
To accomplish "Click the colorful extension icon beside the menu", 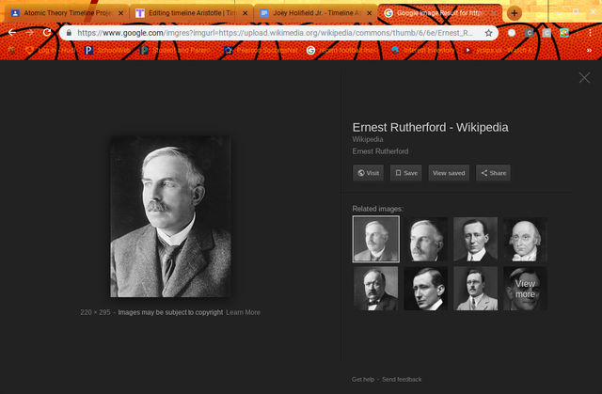I will click(564, 33).
